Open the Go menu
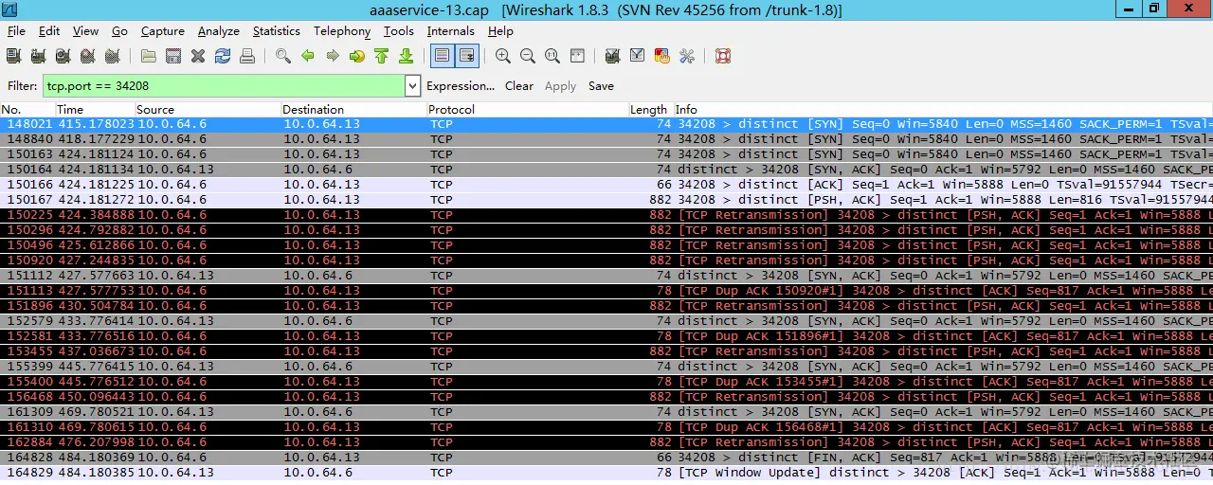The image size is (1213, 485). click(x=119, y=31)
